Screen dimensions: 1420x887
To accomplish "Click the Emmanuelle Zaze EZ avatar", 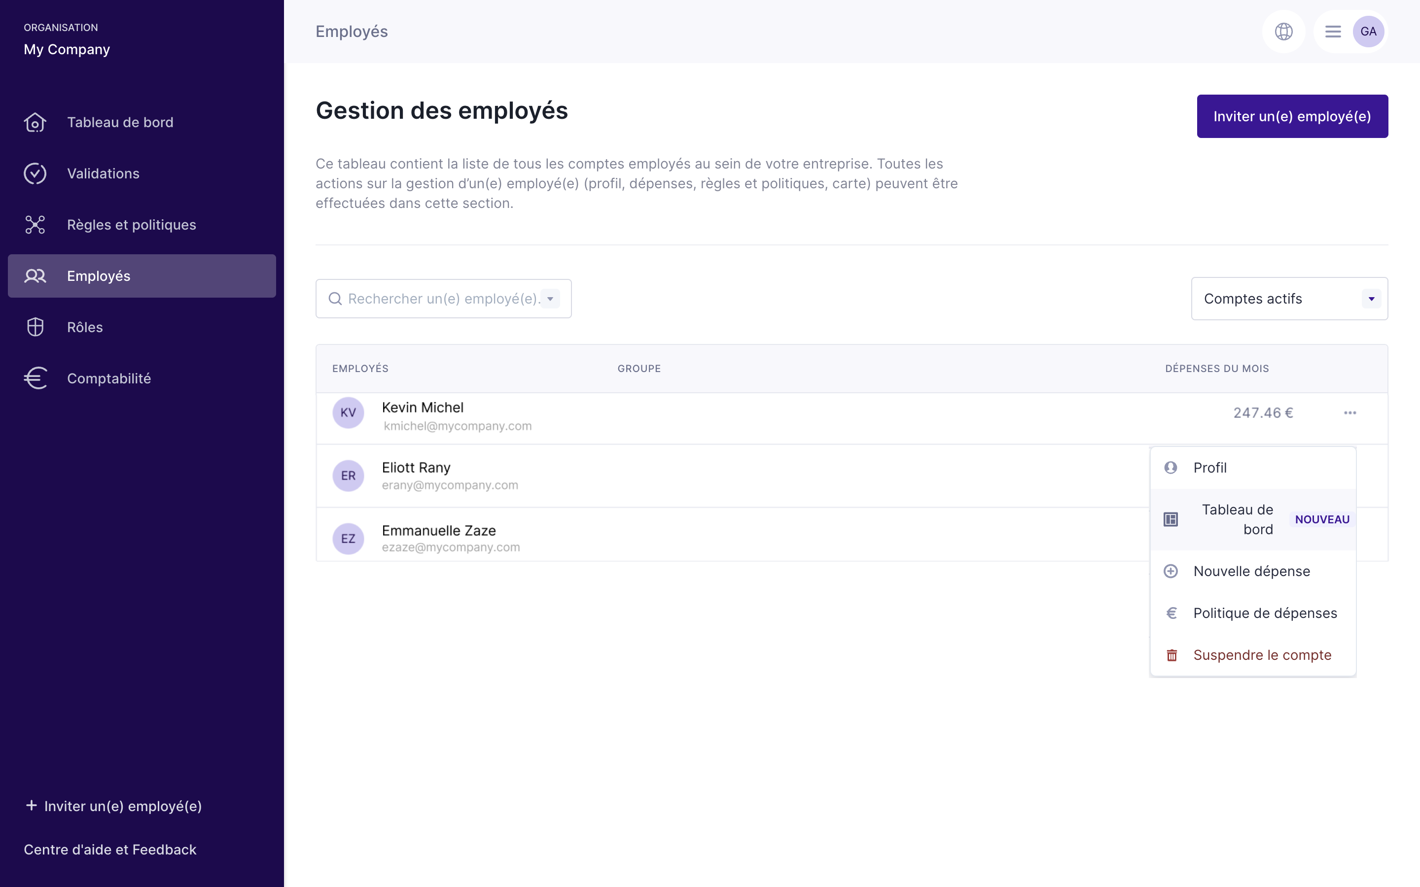I will pos(348,539).
